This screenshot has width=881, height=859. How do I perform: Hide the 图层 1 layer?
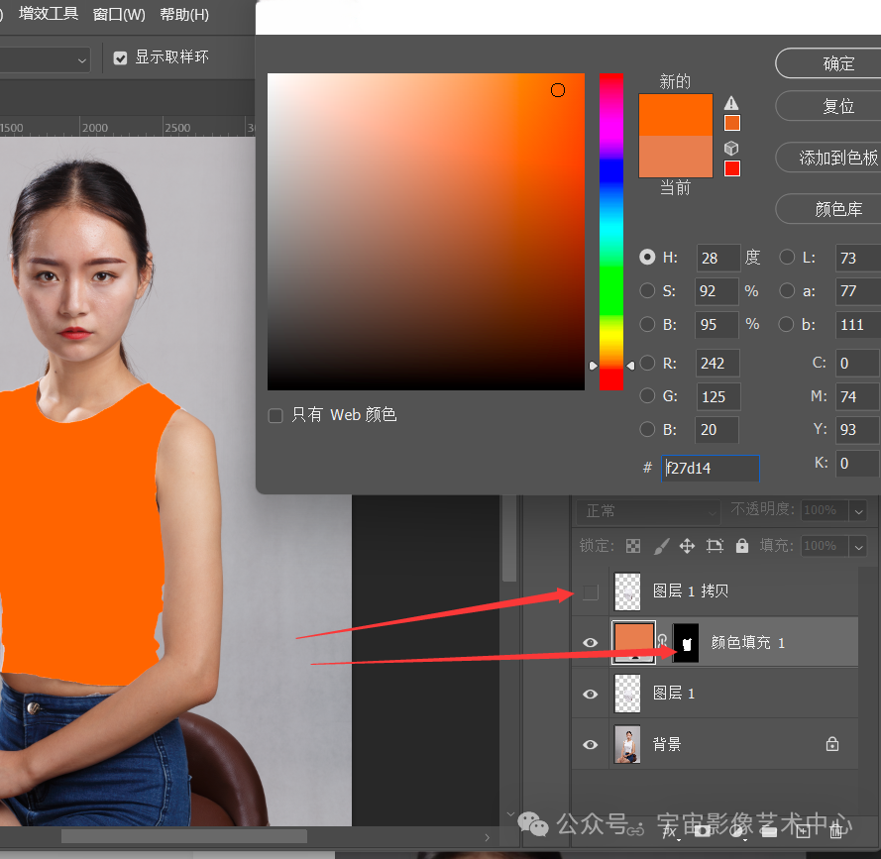click(591, 694)
